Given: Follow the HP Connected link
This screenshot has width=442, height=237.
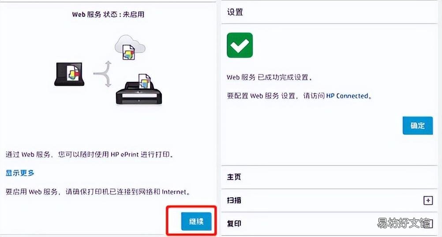Looking at the screenshot, I should click(x=347, y=96).
